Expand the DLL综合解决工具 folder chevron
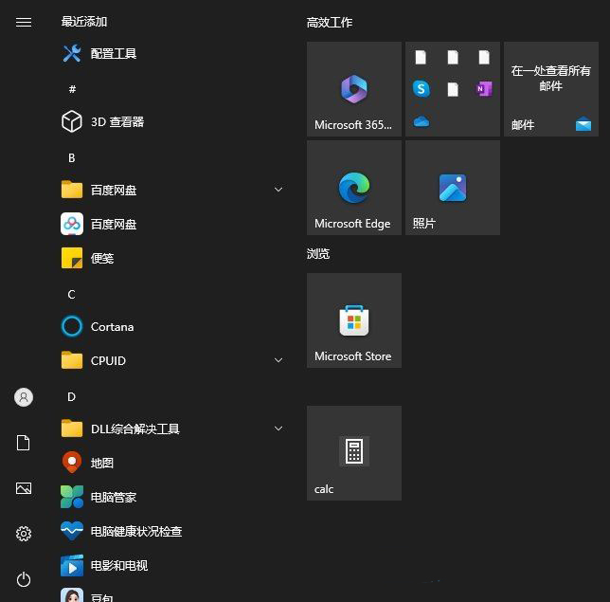Image resolution: width=610 pixels, height=602 pixels. 278,429
